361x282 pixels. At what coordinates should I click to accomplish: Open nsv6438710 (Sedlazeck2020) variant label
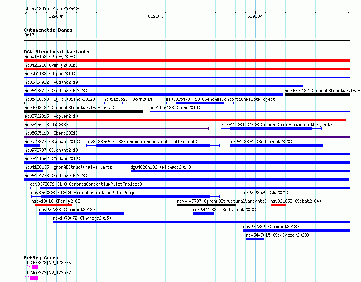56,91
